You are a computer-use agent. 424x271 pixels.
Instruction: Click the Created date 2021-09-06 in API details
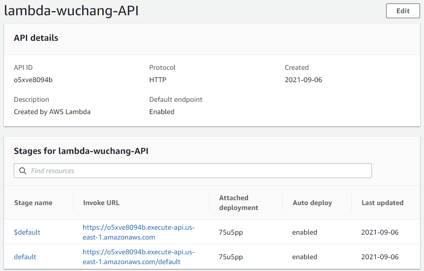coord(303,80)
